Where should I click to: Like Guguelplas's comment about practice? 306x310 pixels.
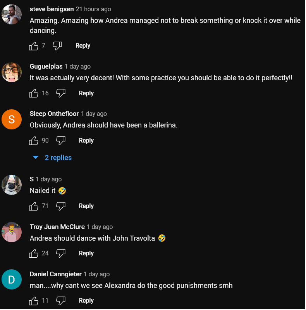tap(34, 93)
